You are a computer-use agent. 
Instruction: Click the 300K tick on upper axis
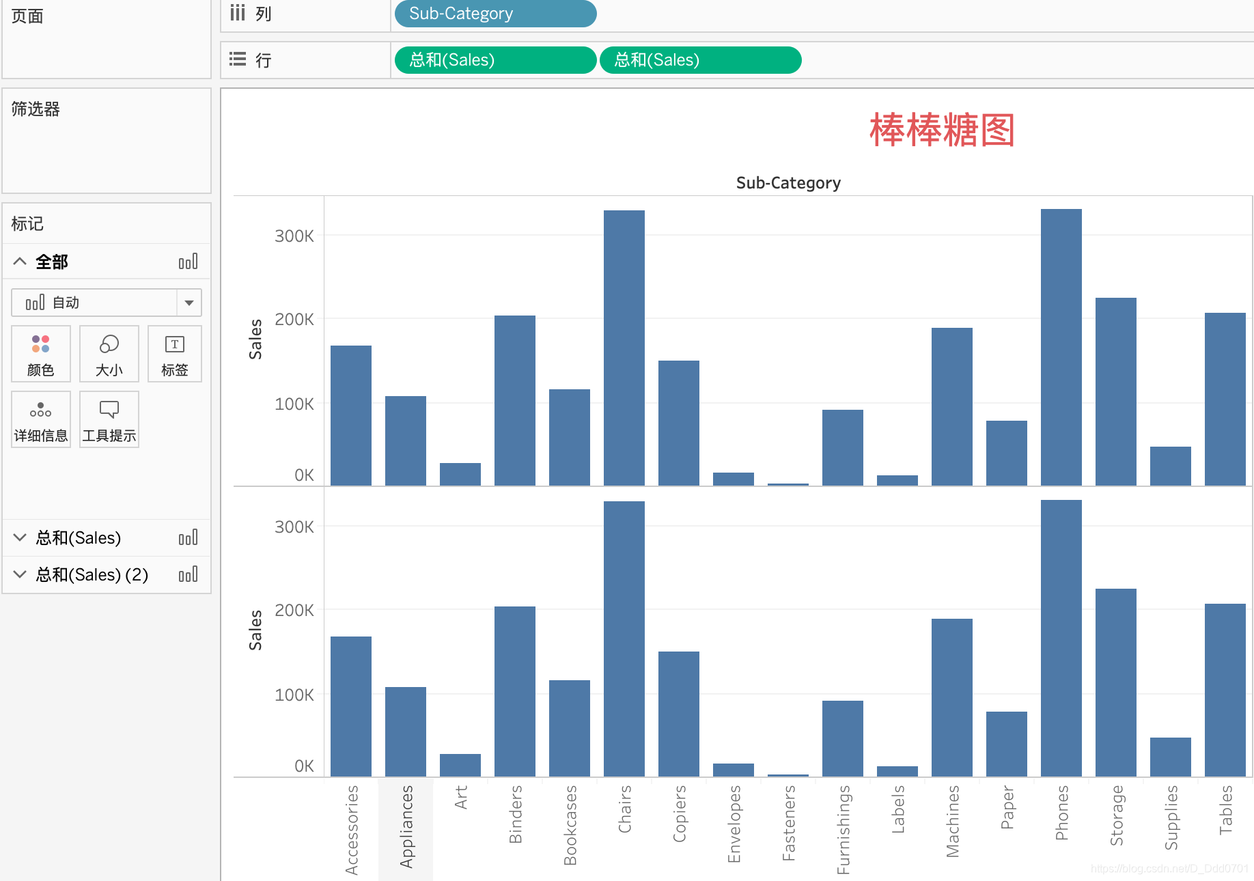click(294, 236)
